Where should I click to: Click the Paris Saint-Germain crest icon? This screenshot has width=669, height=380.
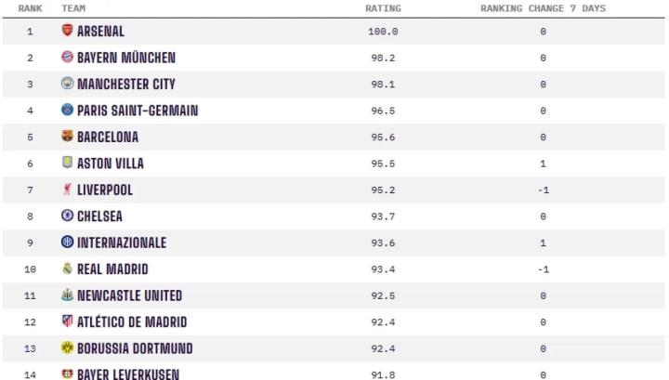click(x=67, y=111)
